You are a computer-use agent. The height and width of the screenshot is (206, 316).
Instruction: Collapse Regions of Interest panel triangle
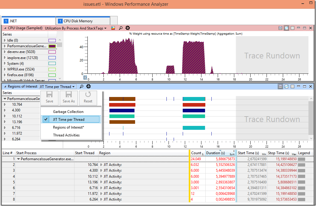click(5, 86)
